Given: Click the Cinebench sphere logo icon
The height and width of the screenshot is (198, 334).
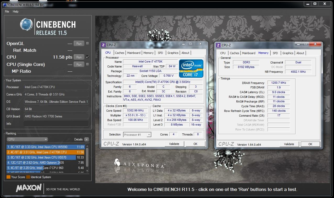Looking at the screenshot, I should point(27,25).
